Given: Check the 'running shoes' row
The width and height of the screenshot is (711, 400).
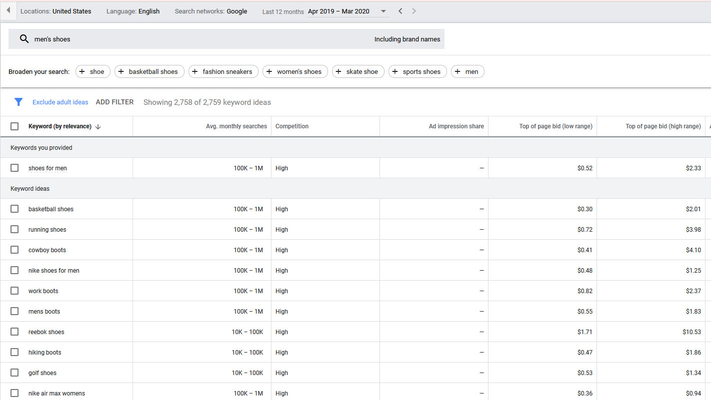Looking at the screenshot, I should point(14,229).
